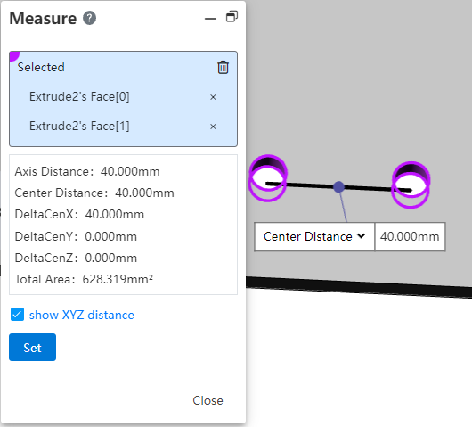Remove Extrude2's Face[0] from selection

tap(213, 97)
